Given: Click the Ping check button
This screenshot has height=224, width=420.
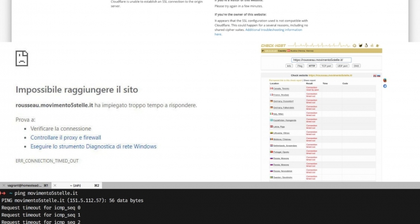Looking at the screenshot, I should 300,65.
